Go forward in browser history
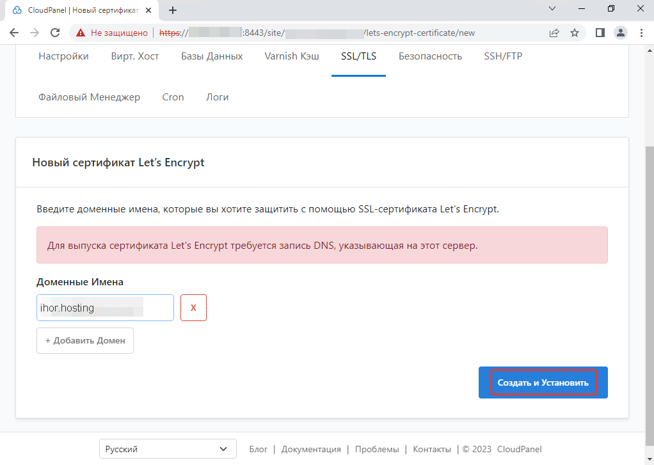 (35, 32)
